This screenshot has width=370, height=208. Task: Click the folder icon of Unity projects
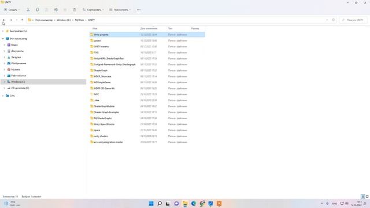[91, 35]
